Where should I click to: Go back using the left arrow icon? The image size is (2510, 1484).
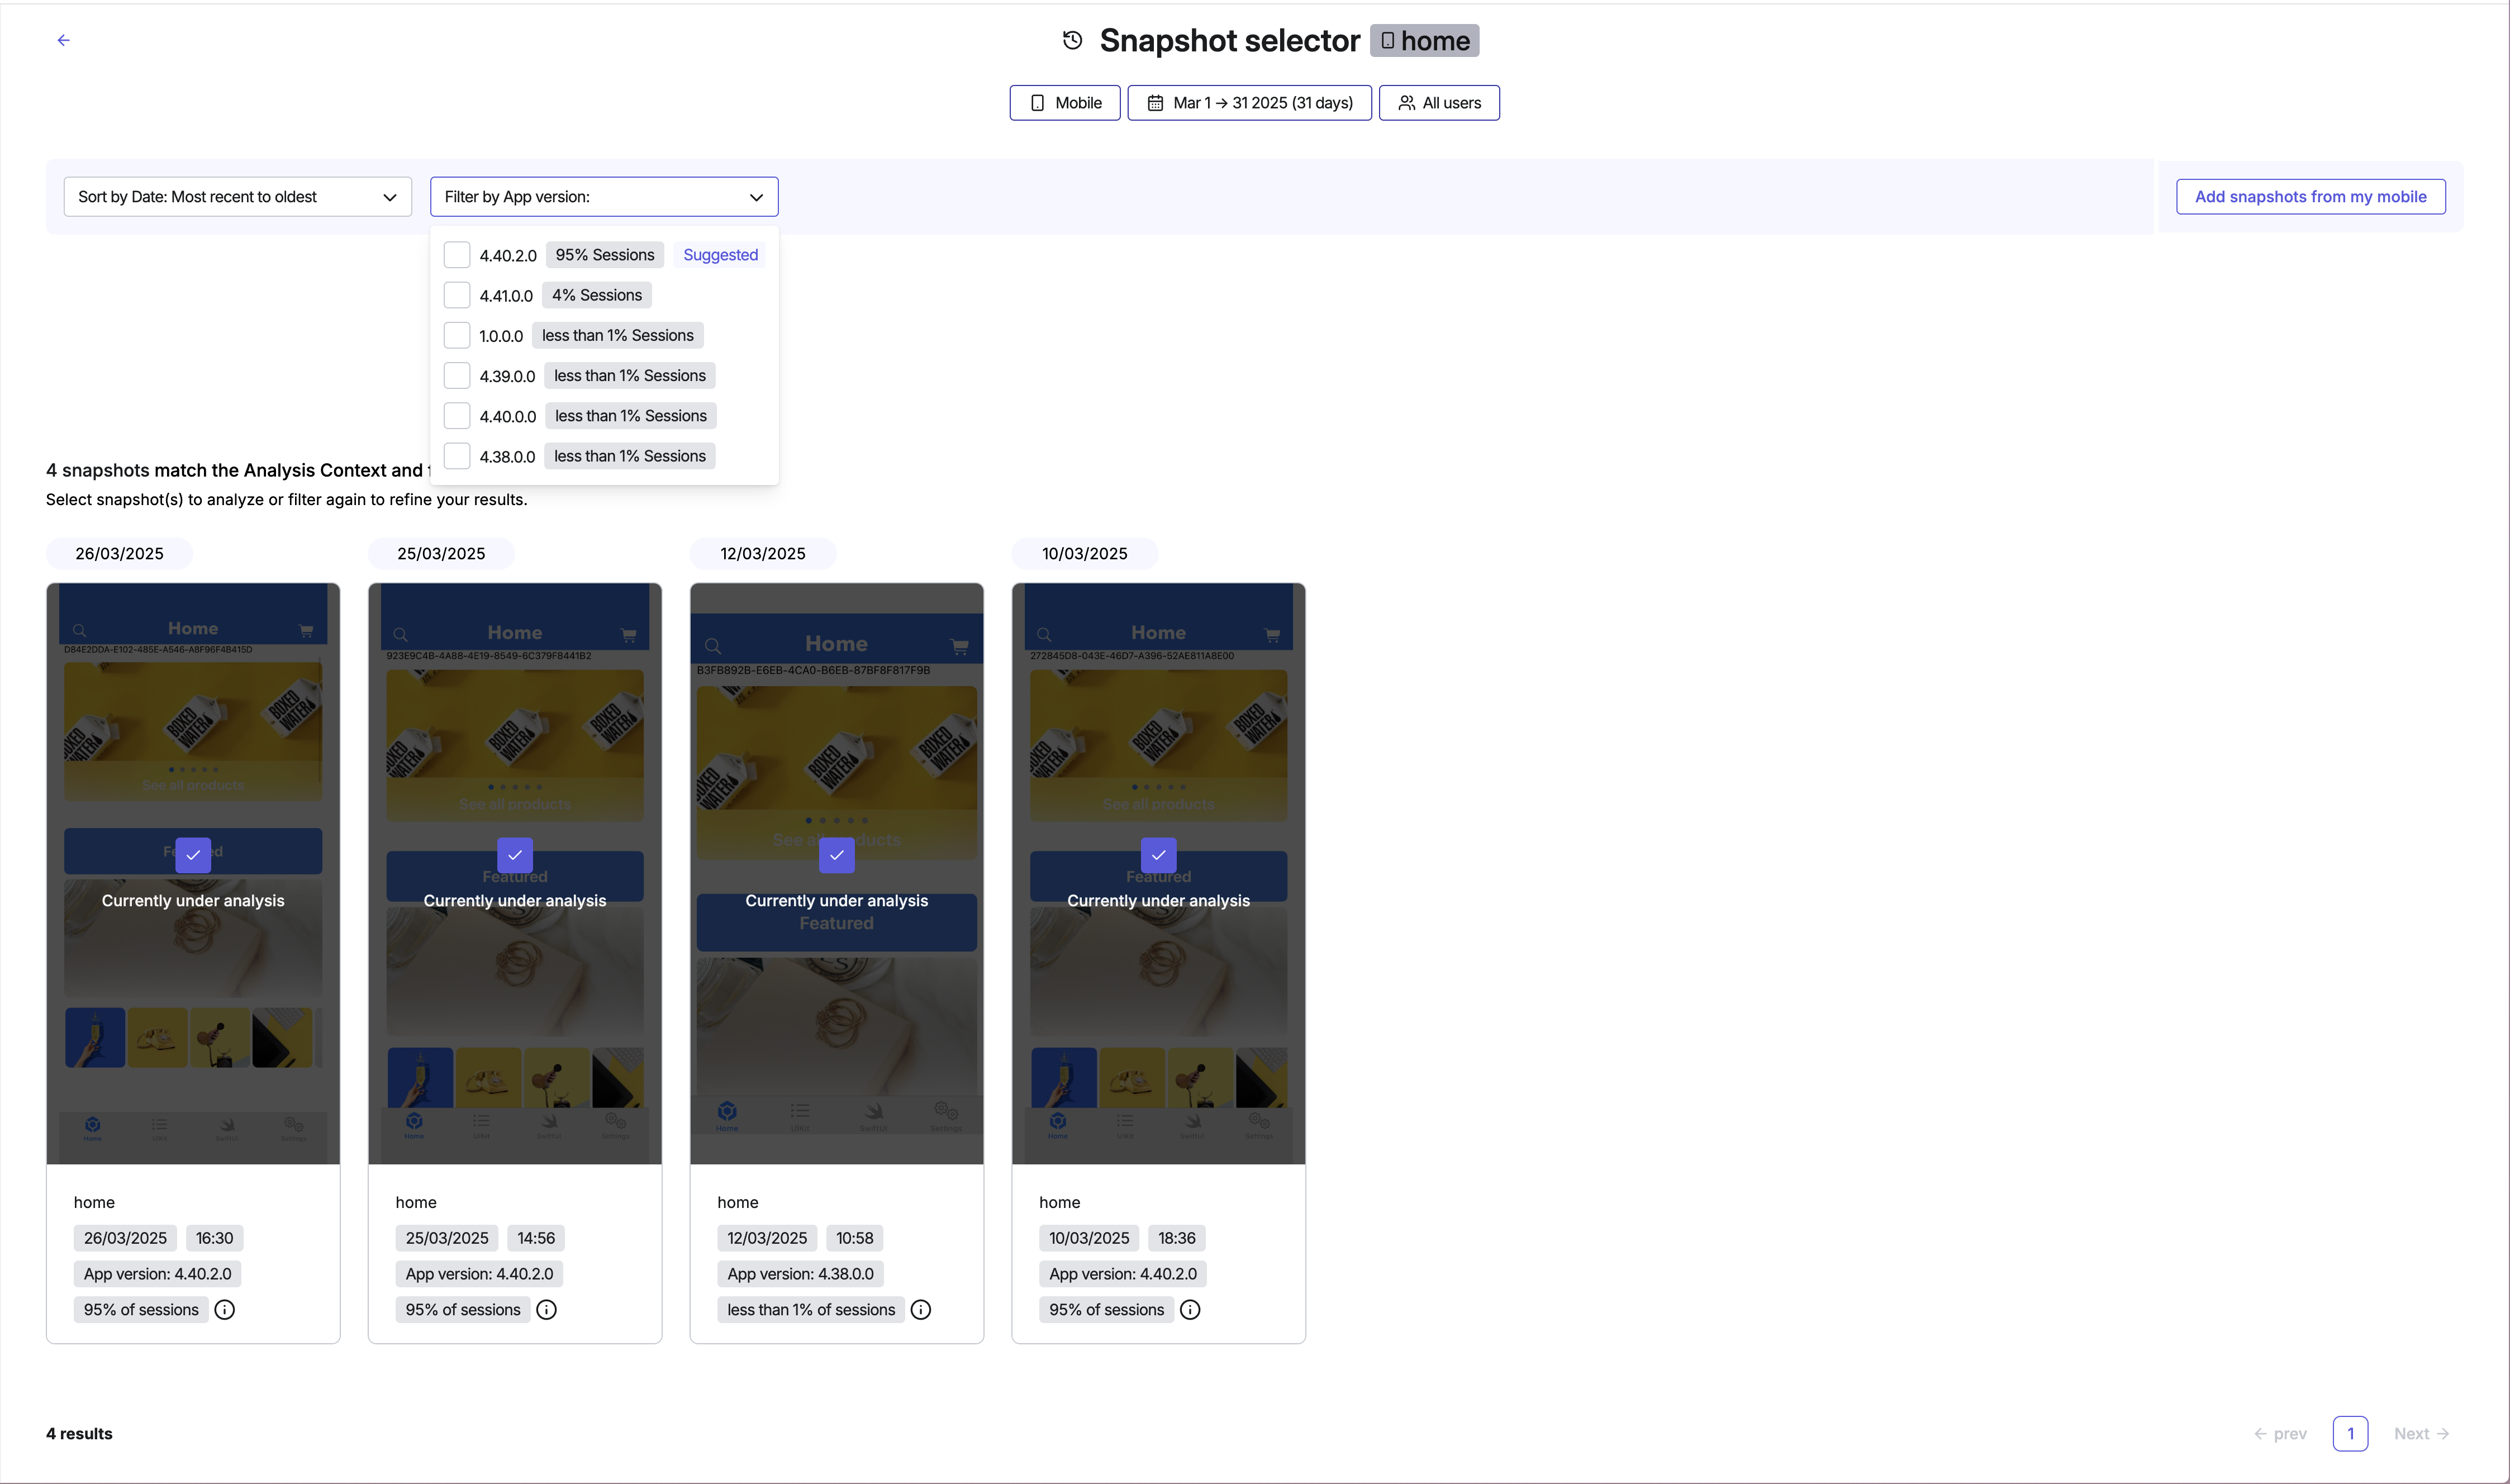pos(64,40)
